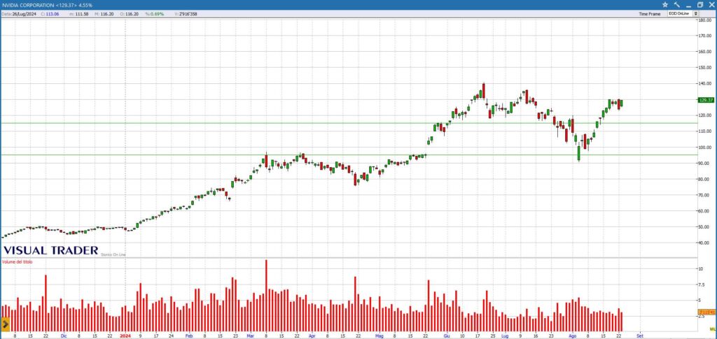The width and height of the screenshot is (717, 339).
Task: Click the Dic month label on date axis
Action: coord(64,336)
